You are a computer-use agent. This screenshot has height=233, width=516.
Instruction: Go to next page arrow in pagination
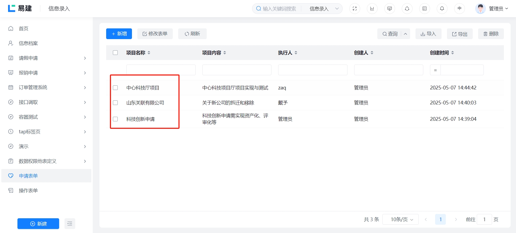[456, 220]
